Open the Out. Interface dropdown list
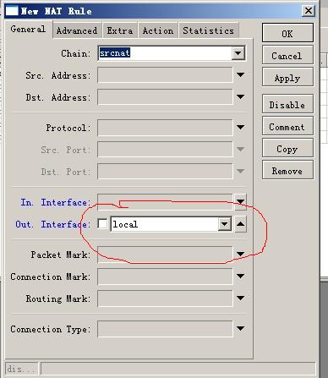This screenshot has height=378, width=328. (x=225, y=224)
